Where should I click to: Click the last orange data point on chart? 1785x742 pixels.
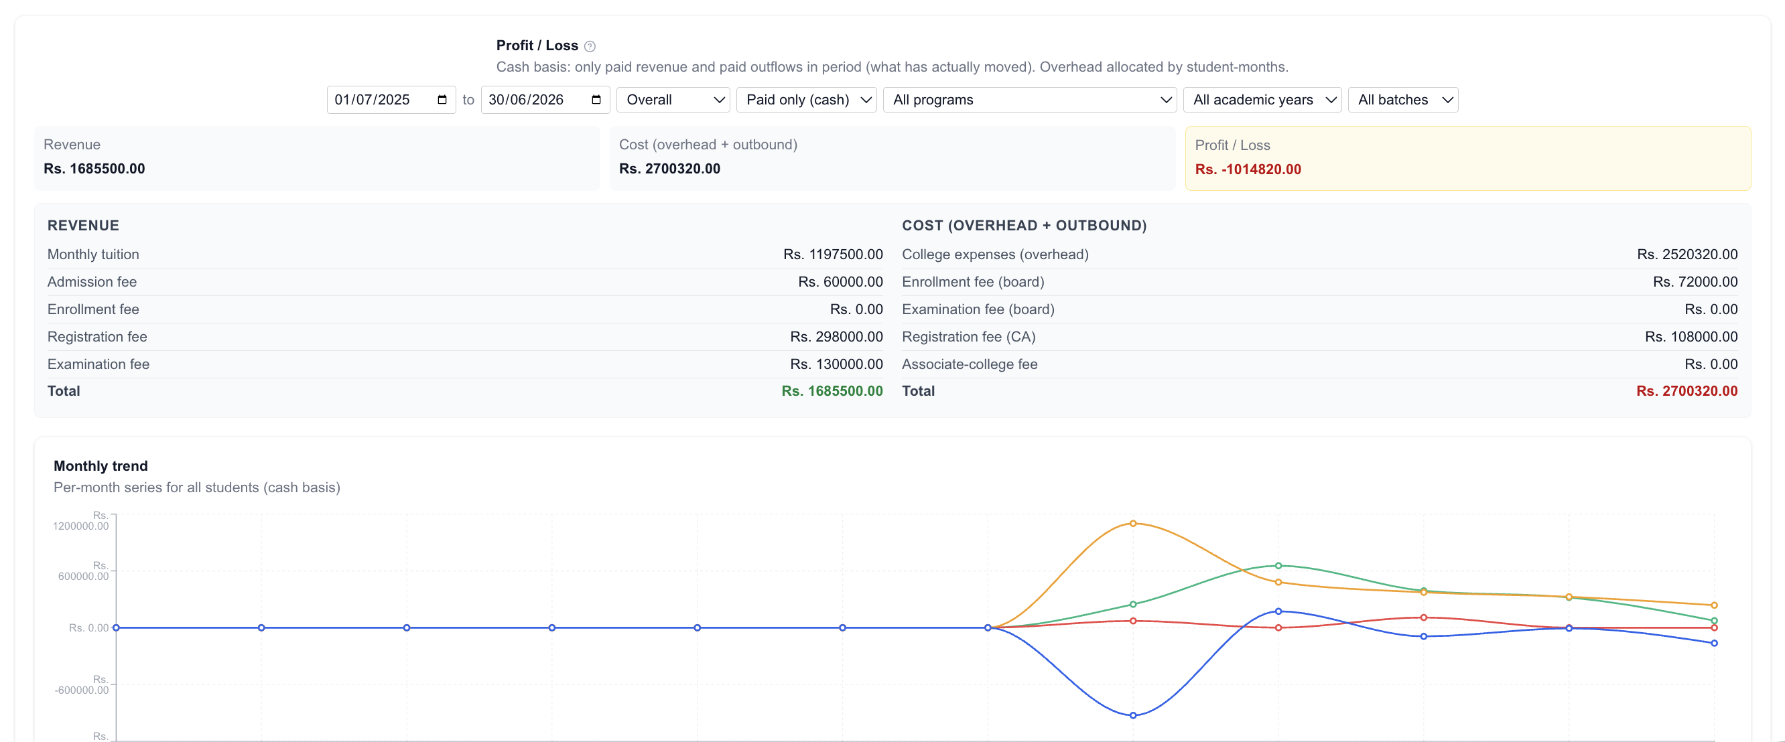pyautogui.click(x=1715, y=605)
